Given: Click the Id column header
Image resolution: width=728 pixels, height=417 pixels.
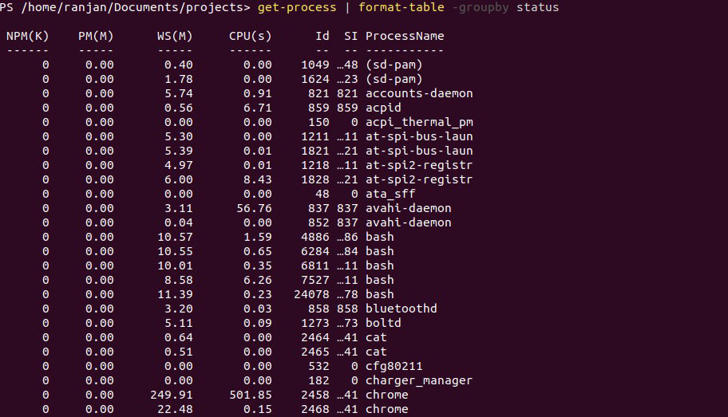Looking at the screenshot, I should click(322, 36).
